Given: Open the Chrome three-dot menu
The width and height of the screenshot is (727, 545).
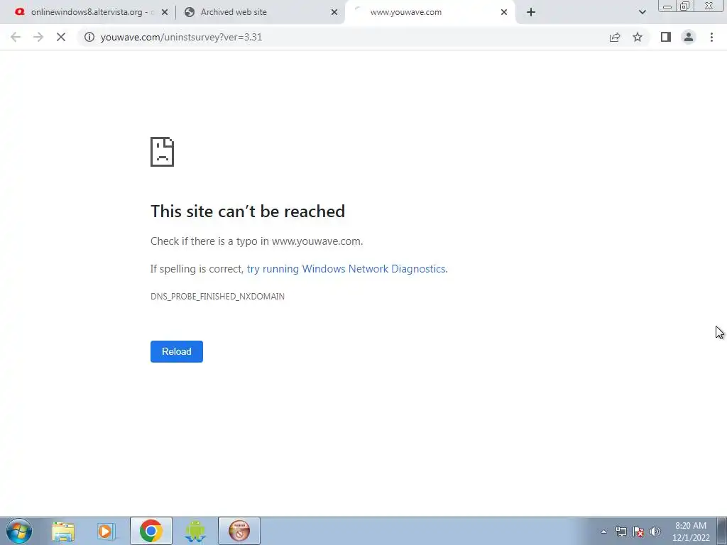Looking at the screenshot, I should [x=711, y=37].
